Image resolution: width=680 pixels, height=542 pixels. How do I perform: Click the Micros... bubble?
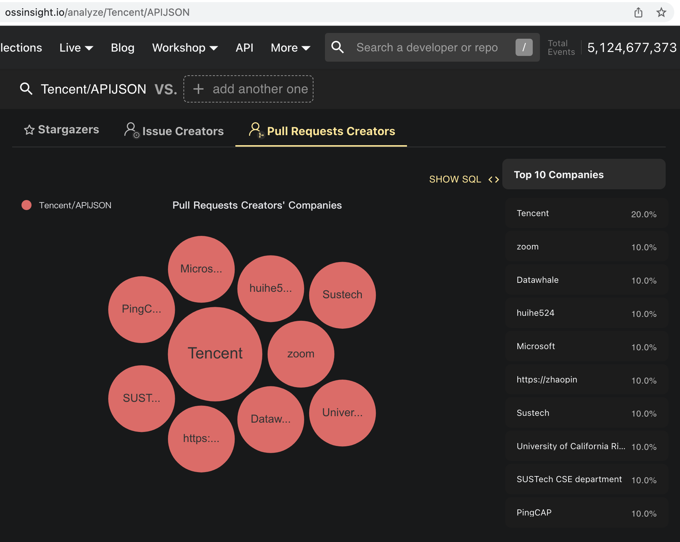[201, 269]
